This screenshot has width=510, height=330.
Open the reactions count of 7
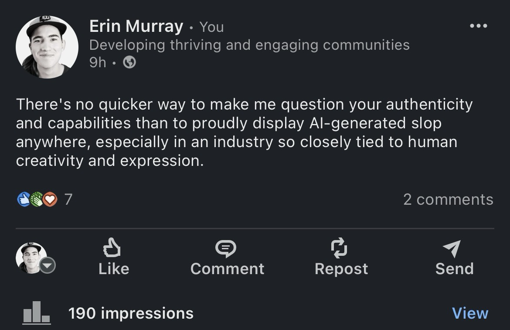(x=68, y=199)
